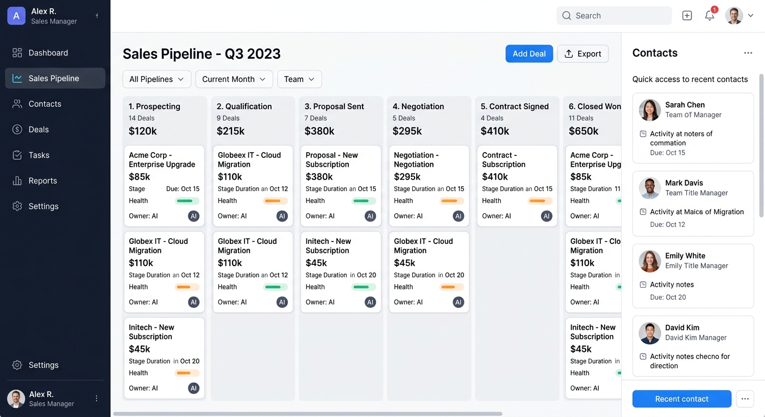Open Emily White's contact
765x417 pixels.
click(x=693, y=276)
